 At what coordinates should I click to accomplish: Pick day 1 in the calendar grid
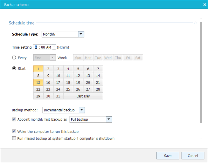[38, 69]
